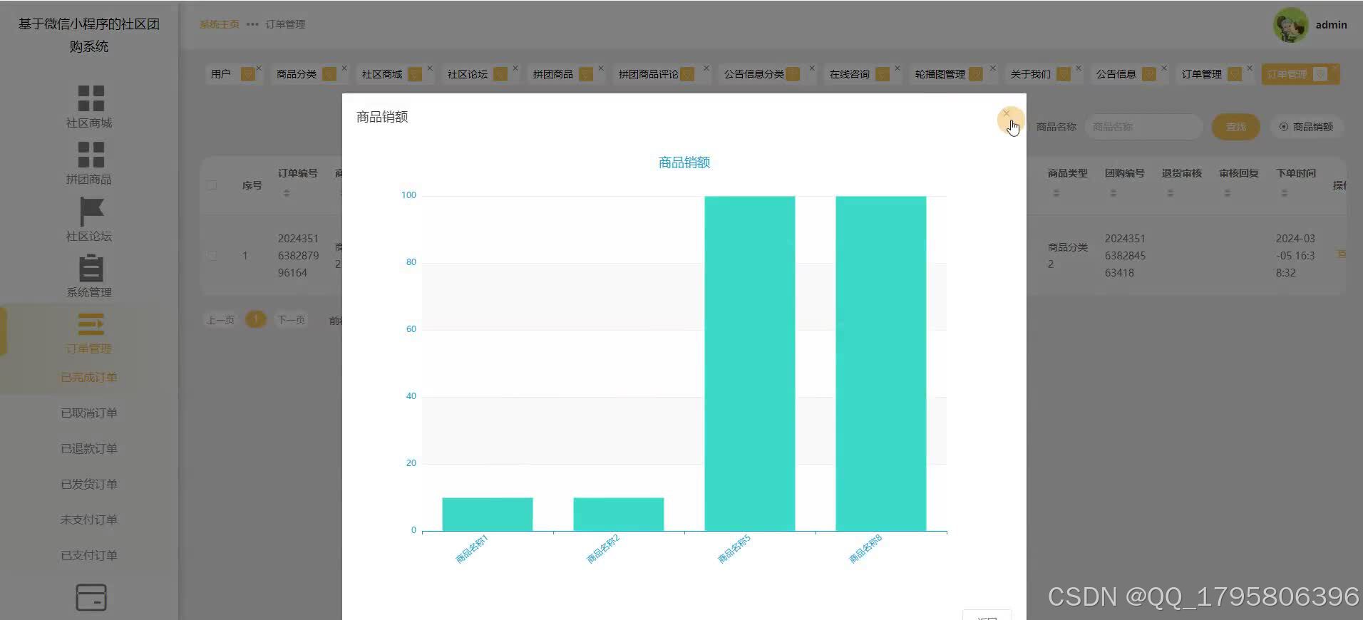The height and width of the screenshot is (620, 1363).
Task: Click the 商品销额 chart button
Action: (x=1306, y=127)
